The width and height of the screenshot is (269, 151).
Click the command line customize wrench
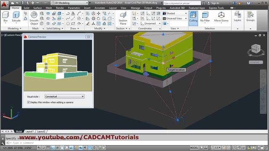point(3,143)
